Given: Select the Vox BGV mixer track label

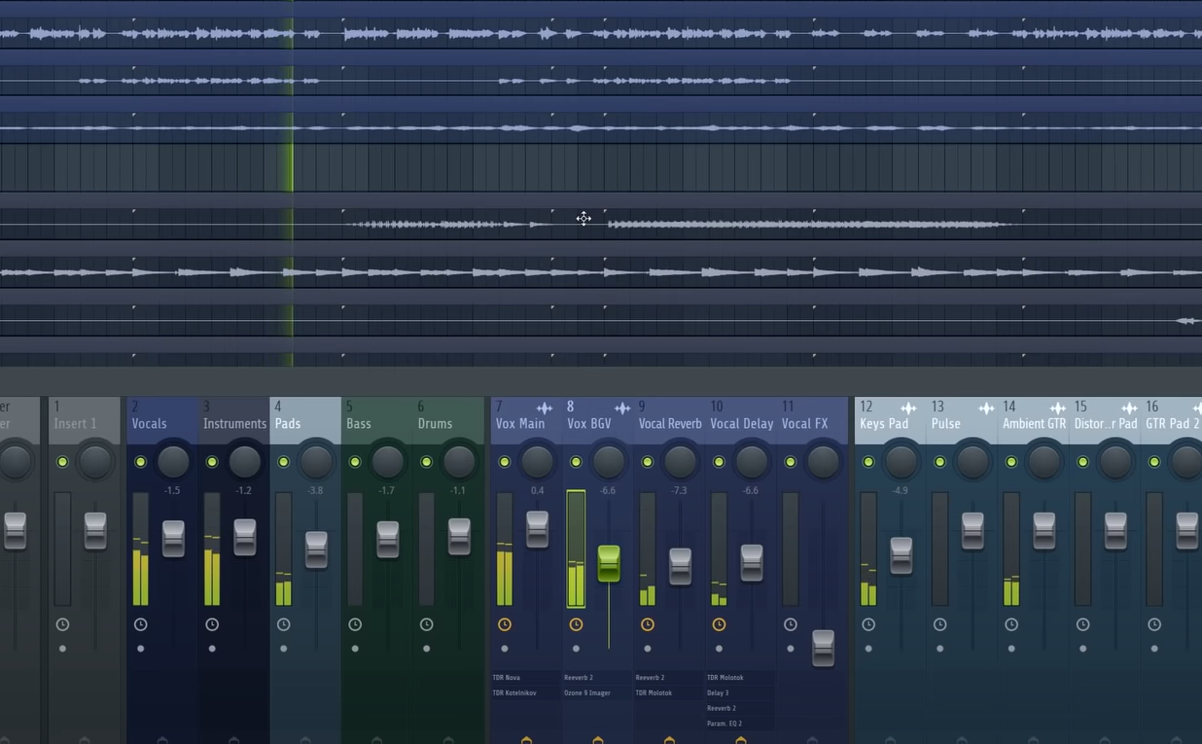Looking at the screenshot, I should coord(589,423).
